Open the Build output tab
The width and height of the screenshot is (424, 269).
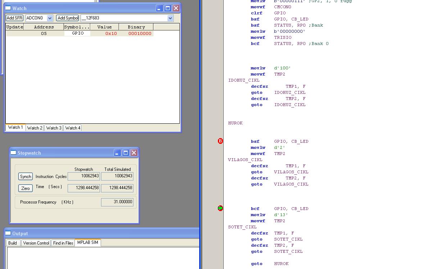click(13, 243)
